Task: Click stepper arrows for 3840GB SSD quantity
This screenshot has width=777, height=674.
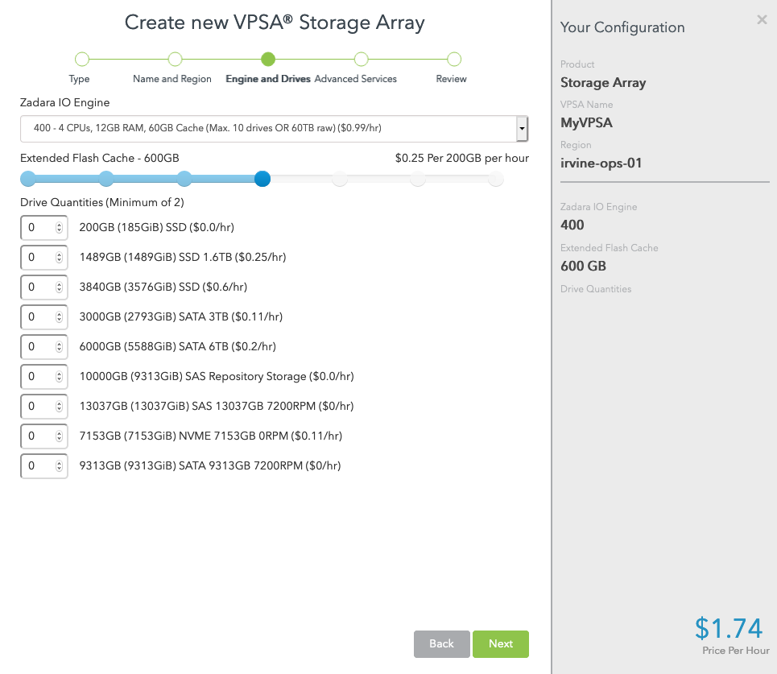Action: (59, 287)
